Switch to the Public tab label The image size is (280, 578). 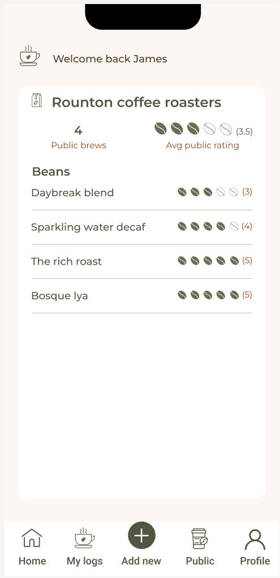tap(200, 560)
